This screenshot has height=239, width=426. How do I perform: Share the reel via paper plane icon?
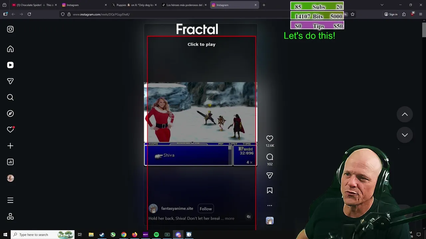pos(270,175)
